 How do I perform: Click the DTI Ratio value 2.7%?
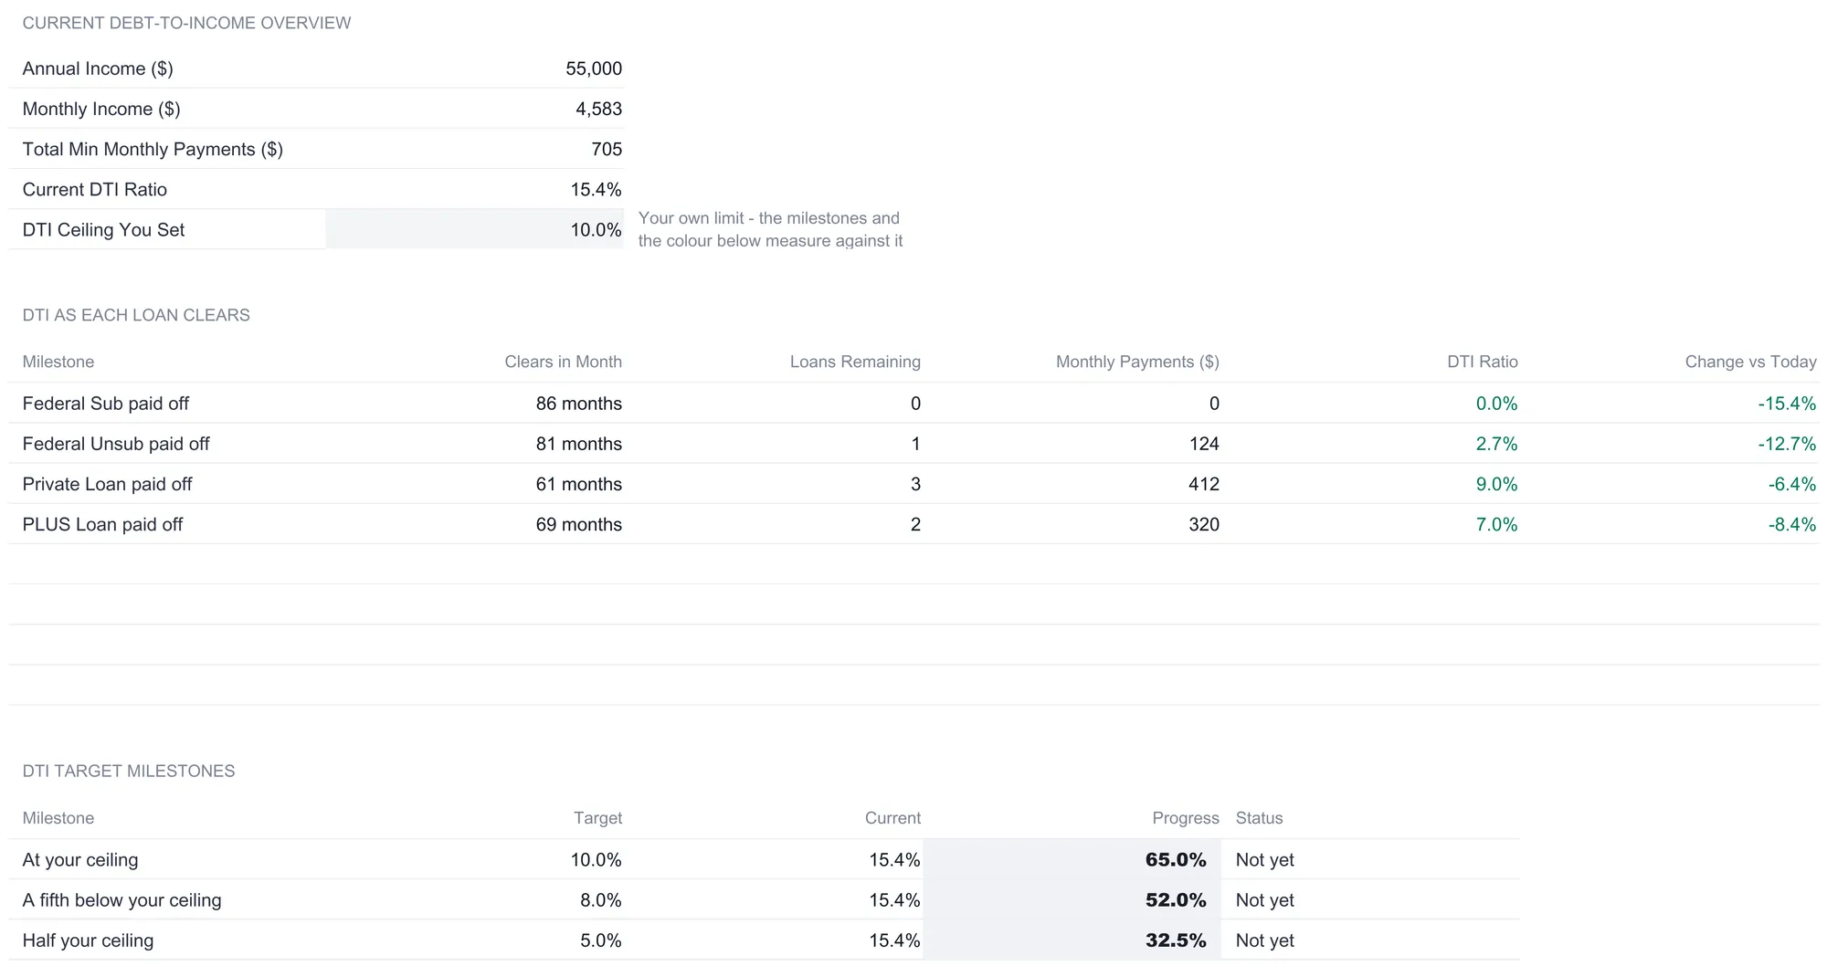[x=1496, y=443]
